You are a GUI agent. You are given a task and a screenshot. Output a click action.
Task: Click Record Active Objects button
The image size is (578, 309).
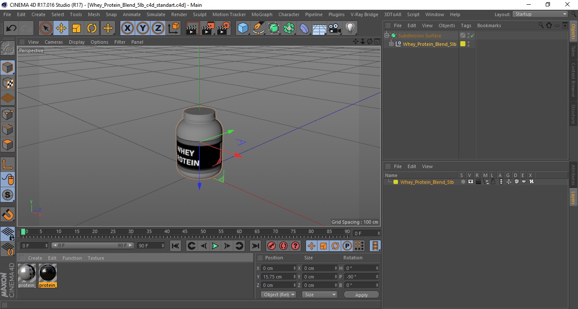(271, 246)
